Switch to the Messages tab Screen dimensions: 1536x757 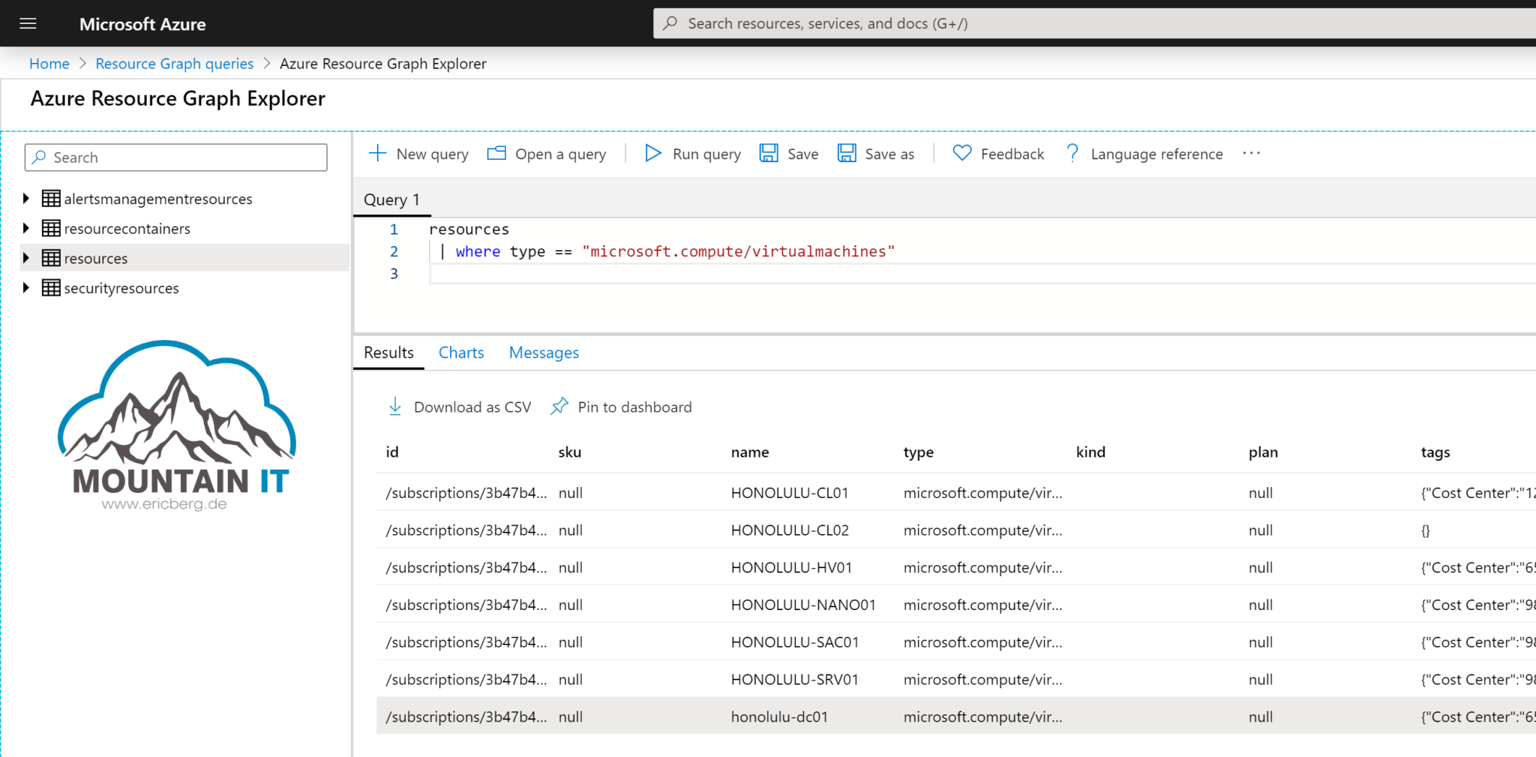[x=544, y=353]
